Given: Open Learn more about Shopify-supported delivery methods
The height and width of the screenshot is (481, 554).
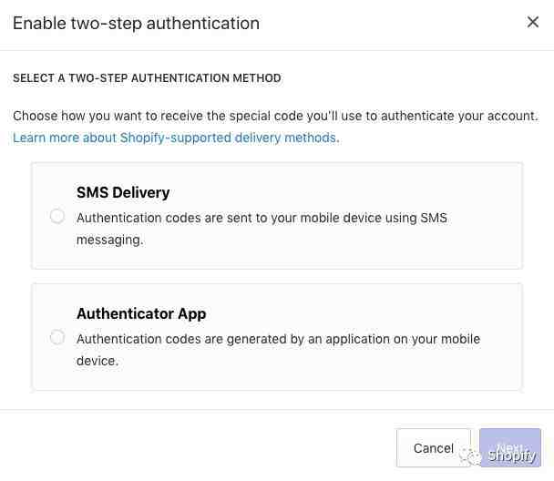Looking at the screenshot, I should tap(176, 138).
